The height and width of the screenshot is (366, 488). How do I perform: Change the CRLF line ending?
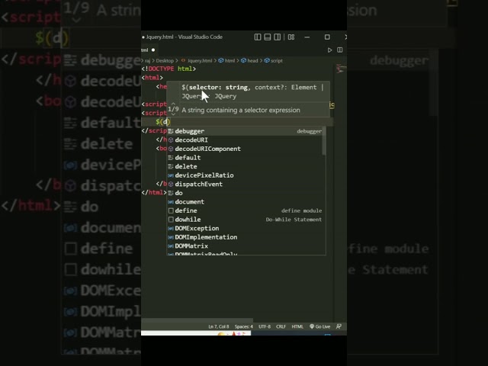(x=281, y=326)
